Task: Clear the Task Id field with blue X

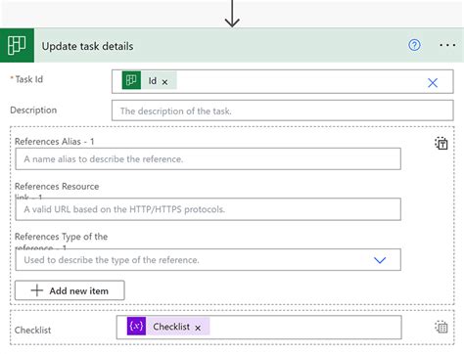Action: (433, 82)
